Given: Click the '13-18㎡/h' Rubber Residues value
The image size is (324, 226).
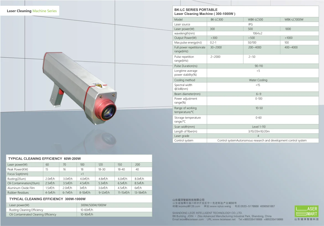Looking at the screenshot, I should (141, 193).
